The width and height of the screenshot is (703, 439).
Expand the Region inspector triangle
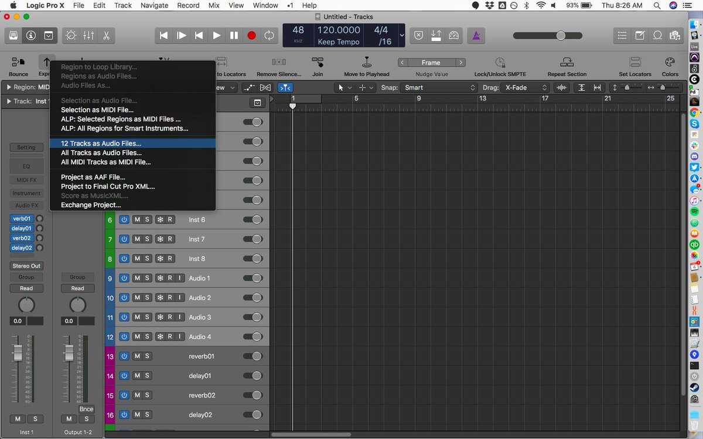9,87
